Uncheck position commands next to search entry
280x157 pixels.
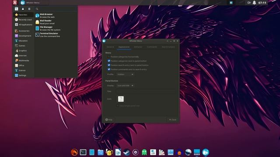point(109,69)
